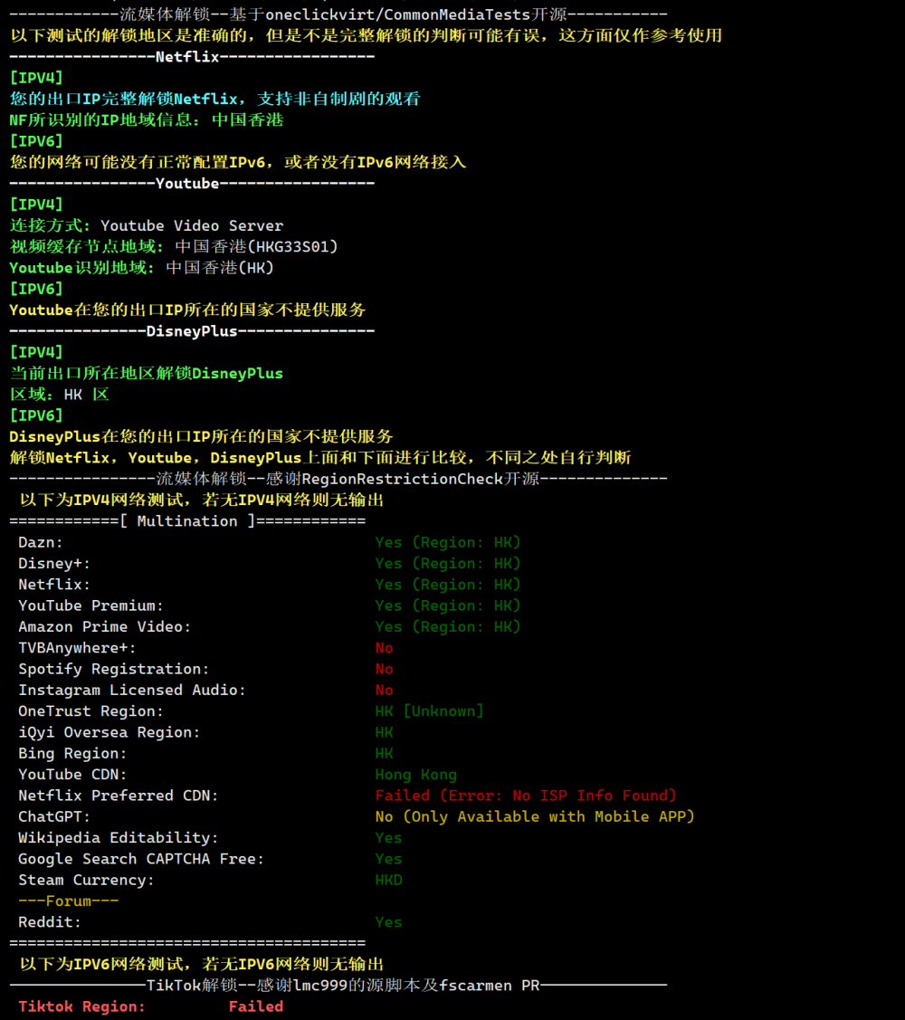Click the Amazon Prime Video label
The height and width of the screenshot is (1020, 905).
point(104,626)
